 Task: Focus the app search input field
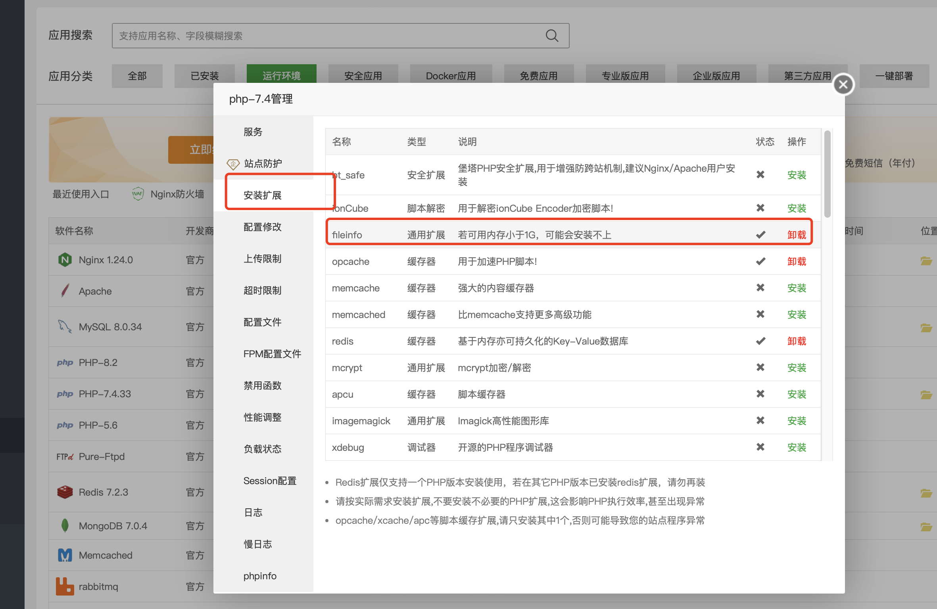340,36
